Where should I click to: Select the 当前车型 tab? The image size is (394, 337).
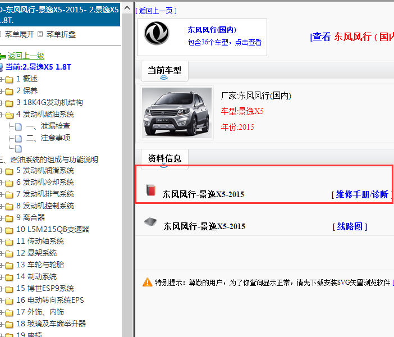coord(164,70)
